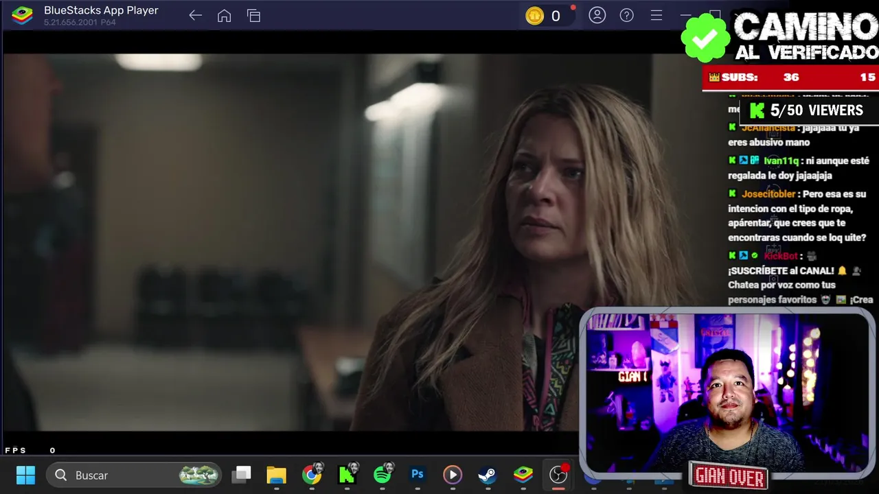
Task: Open BlueStacks help question mark
Action: pos(626,15)
